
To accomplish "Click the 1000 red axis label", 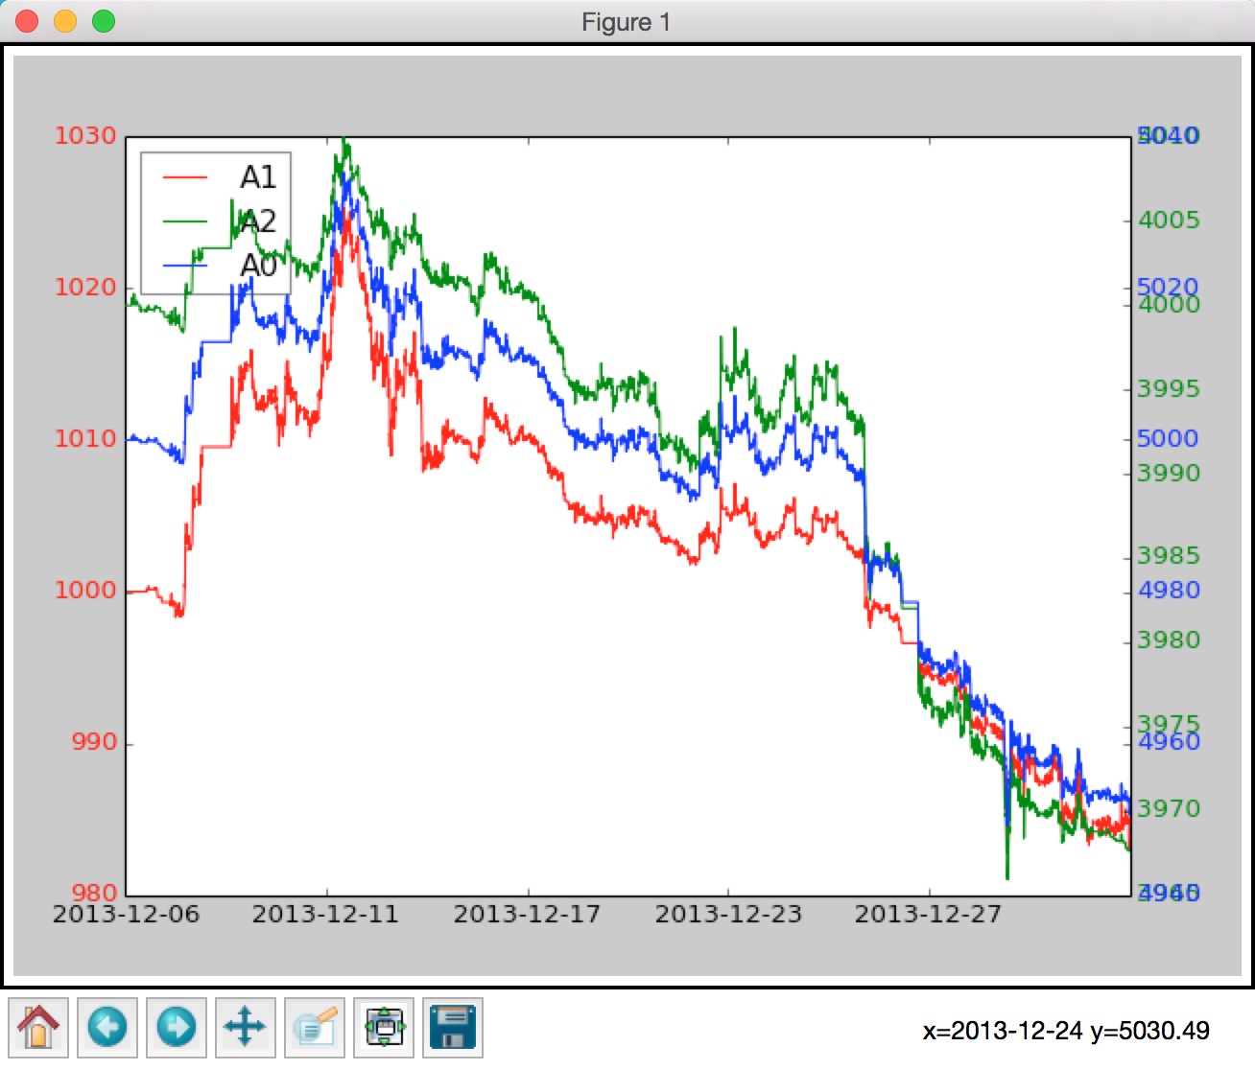I will coord(85,591).
